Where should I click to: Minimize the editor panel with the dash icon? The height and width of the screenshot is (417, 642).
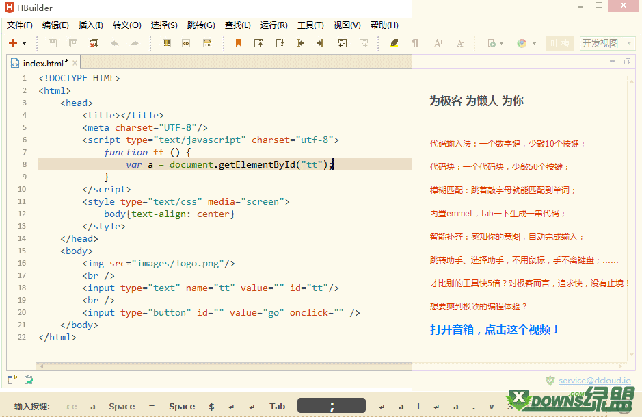[x=613, y=61]
